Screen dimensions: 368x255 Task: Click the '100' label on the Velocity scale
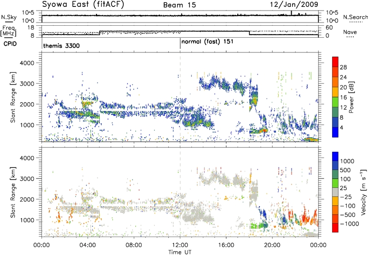345,179
